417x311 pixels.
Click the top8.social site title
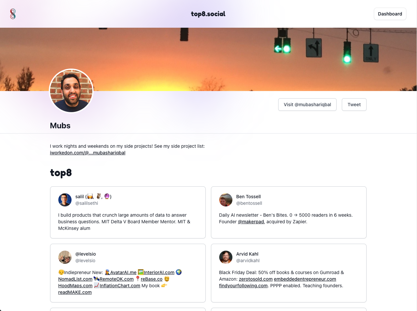208,14
